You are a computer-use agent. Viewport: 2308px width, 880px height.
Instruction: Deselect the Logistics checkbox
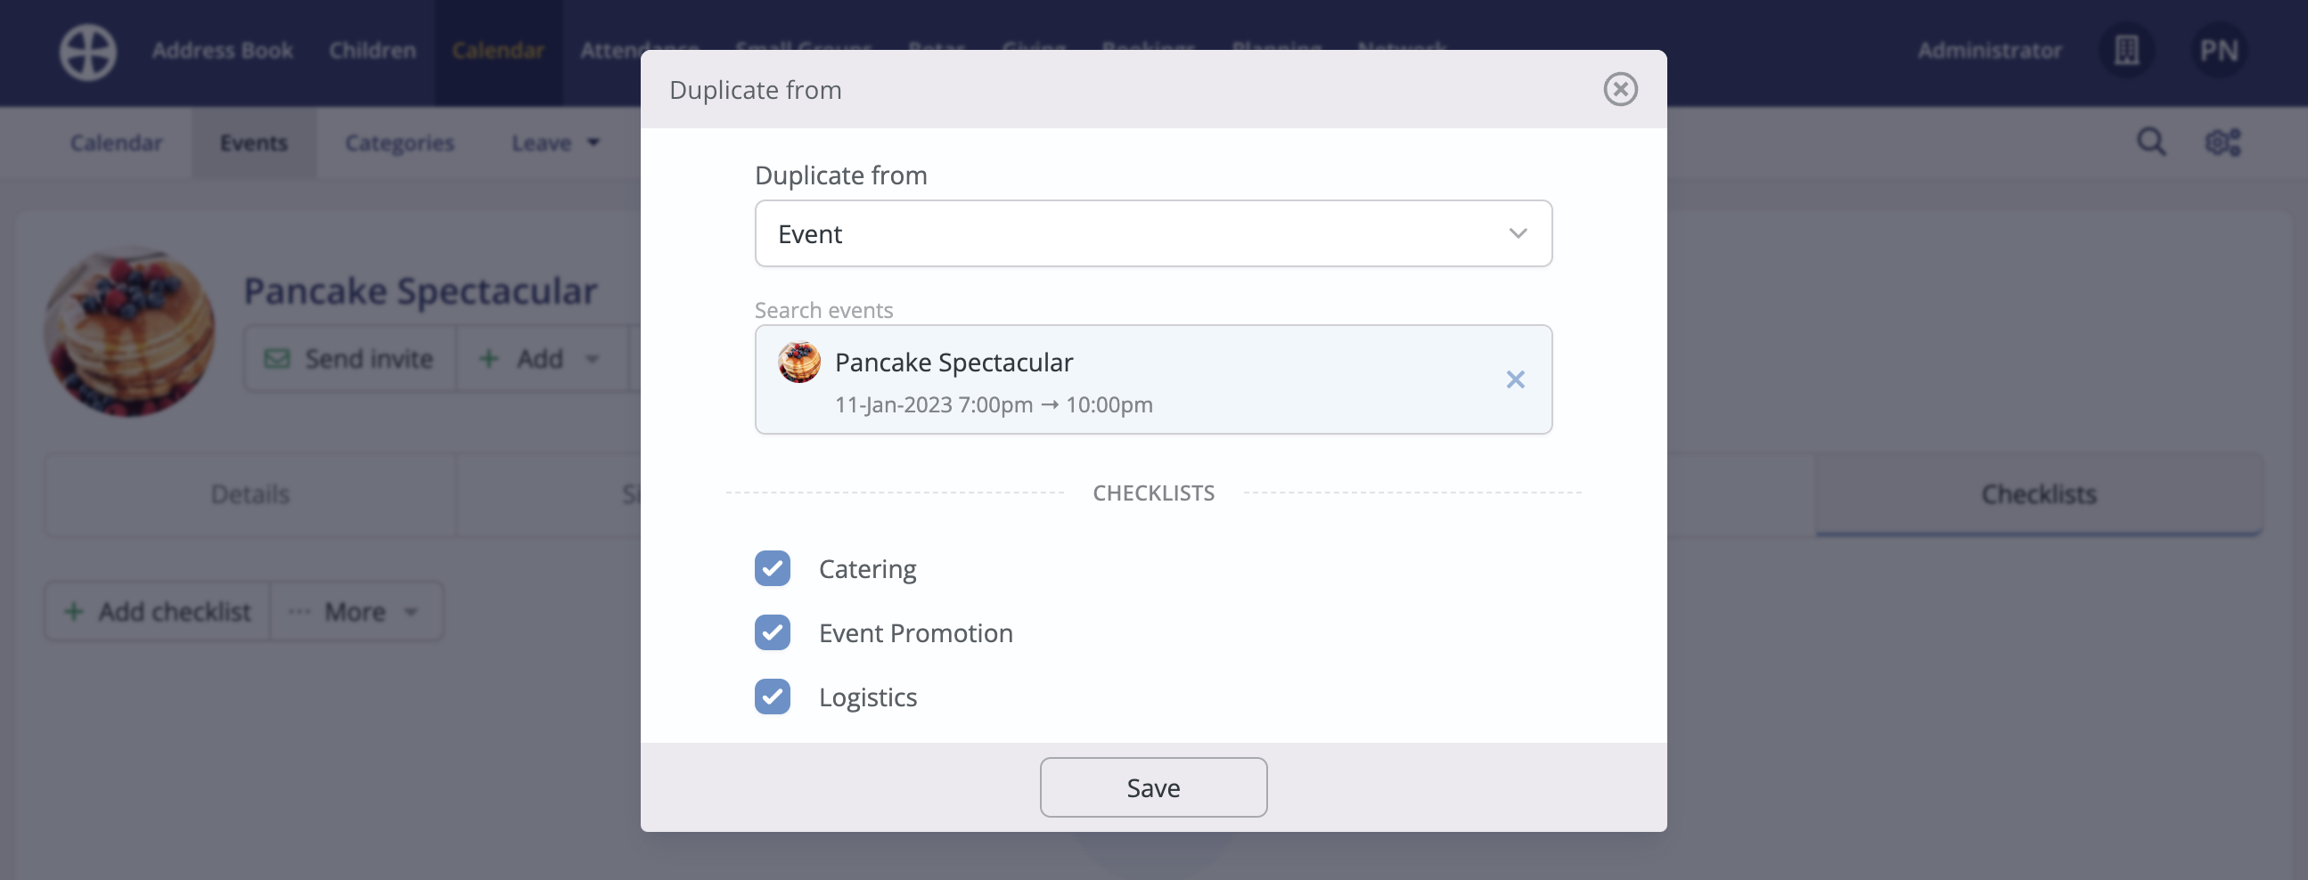coord(773,697)
